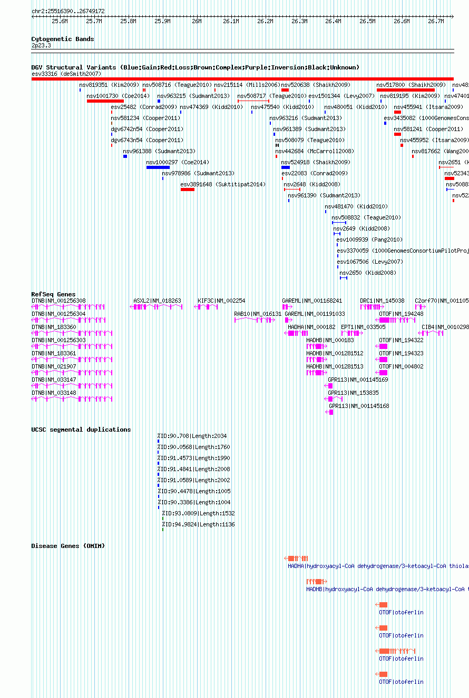Click variant nsv961388 (Sudmant2013)
This screenshot has width=469, height=698.
[x=159, y=151]
